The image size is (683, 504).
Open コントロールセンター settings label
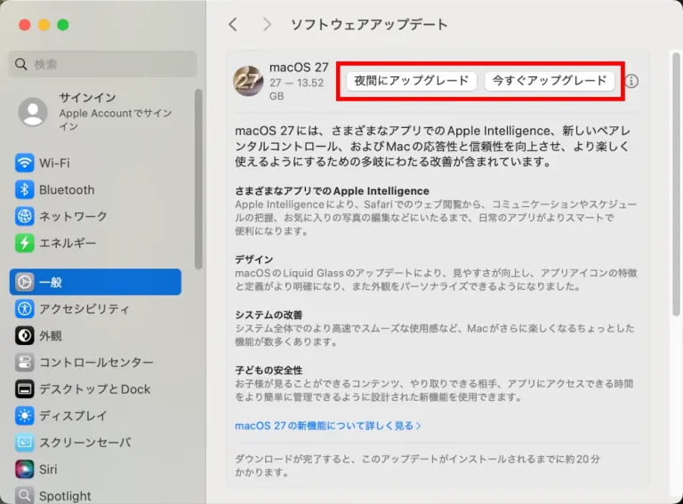click(x=96, y=363)
